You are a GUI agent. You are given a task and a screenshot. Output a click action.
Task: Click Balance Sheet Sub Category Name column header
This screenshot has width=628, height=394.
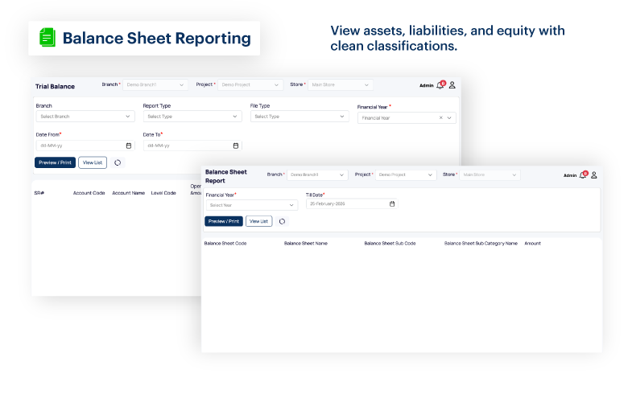point(481,244)
